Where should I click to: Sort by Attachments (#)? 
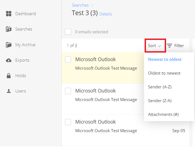click(x=163, y=115)
